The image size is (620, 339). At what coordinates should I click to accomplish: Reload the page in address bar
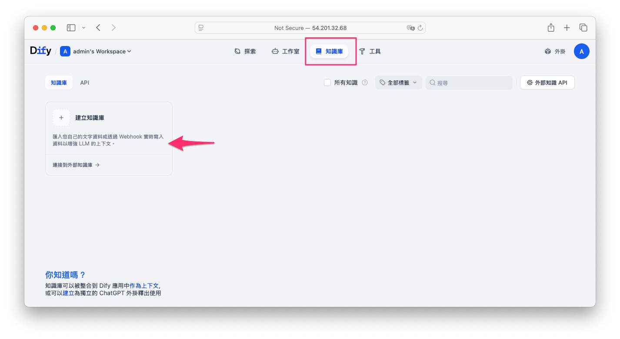[420, 28]
